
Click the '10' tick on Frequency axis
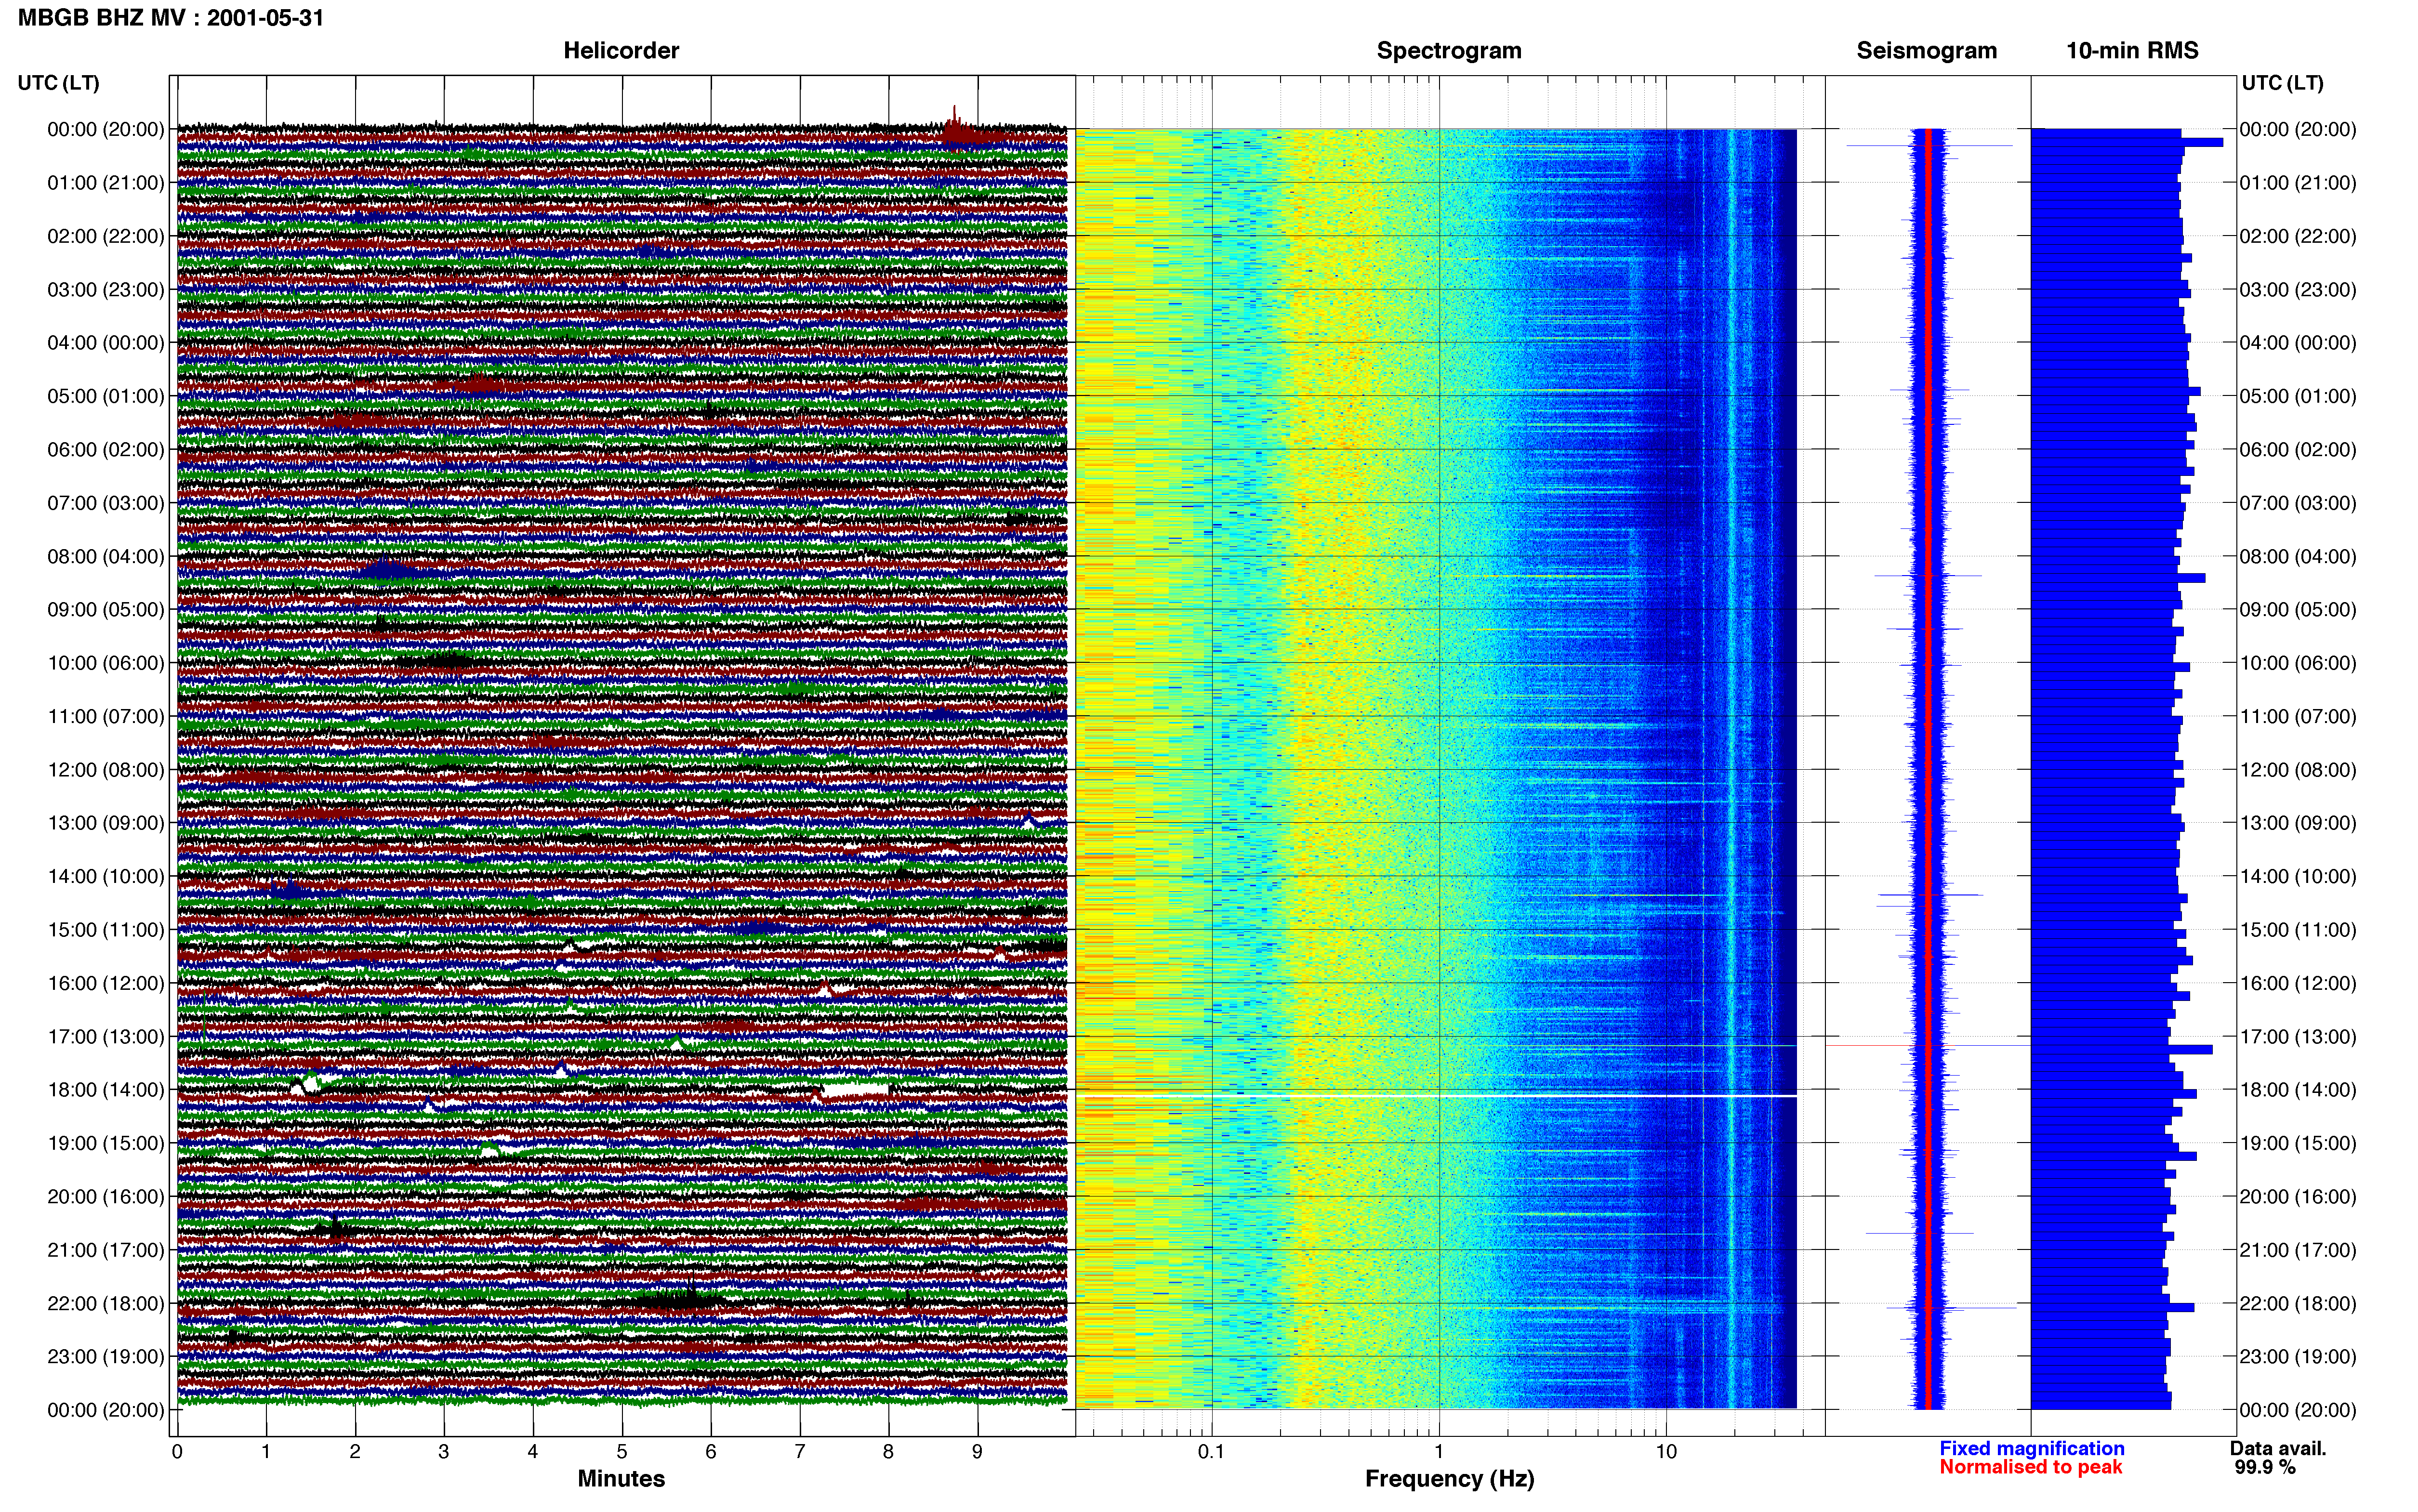point(1666,1452)
